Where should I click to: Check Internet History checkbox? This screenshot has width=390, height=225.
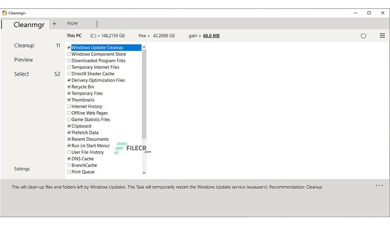pos(69,106)
